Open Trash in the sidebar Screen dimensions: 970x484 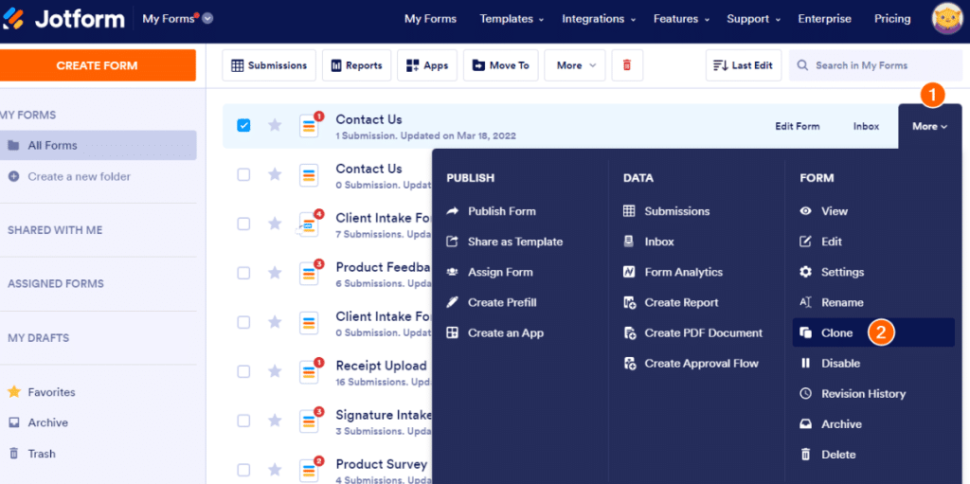click(x=32, y=454)
